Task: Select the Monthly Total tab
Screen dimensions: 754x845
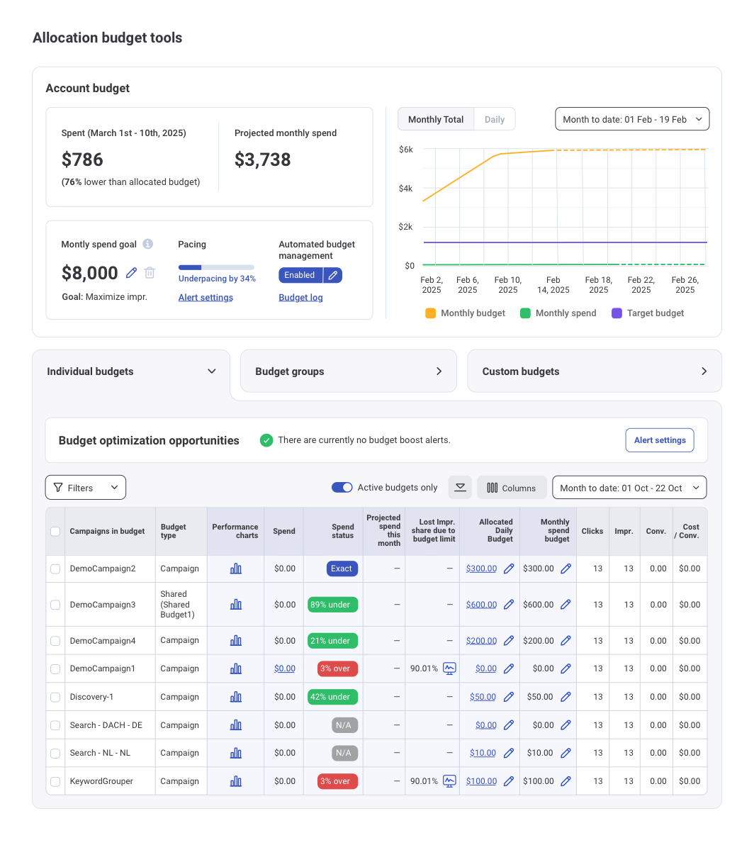Action: pos(435,118)
